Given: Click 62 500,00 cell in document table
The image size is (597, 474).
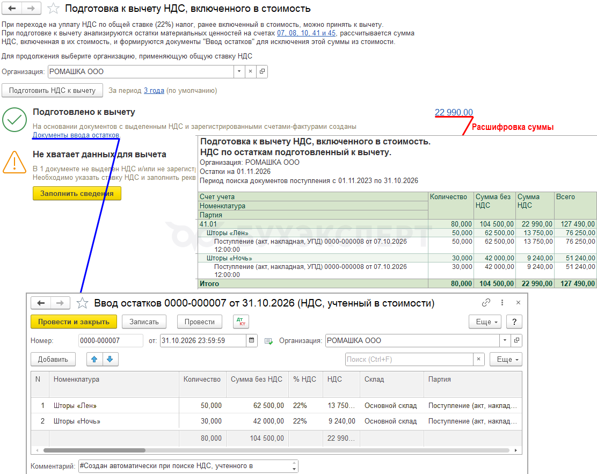Looking at the screenshot, I should [257, 405].
